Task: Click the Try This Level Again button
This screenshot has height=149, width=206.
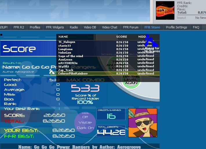Action: pos(131,80)
